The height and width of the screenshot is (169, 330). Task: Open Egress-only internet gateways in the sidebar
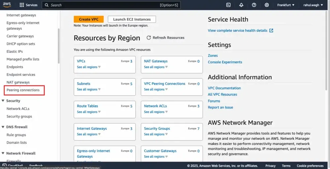coord(23,25)
